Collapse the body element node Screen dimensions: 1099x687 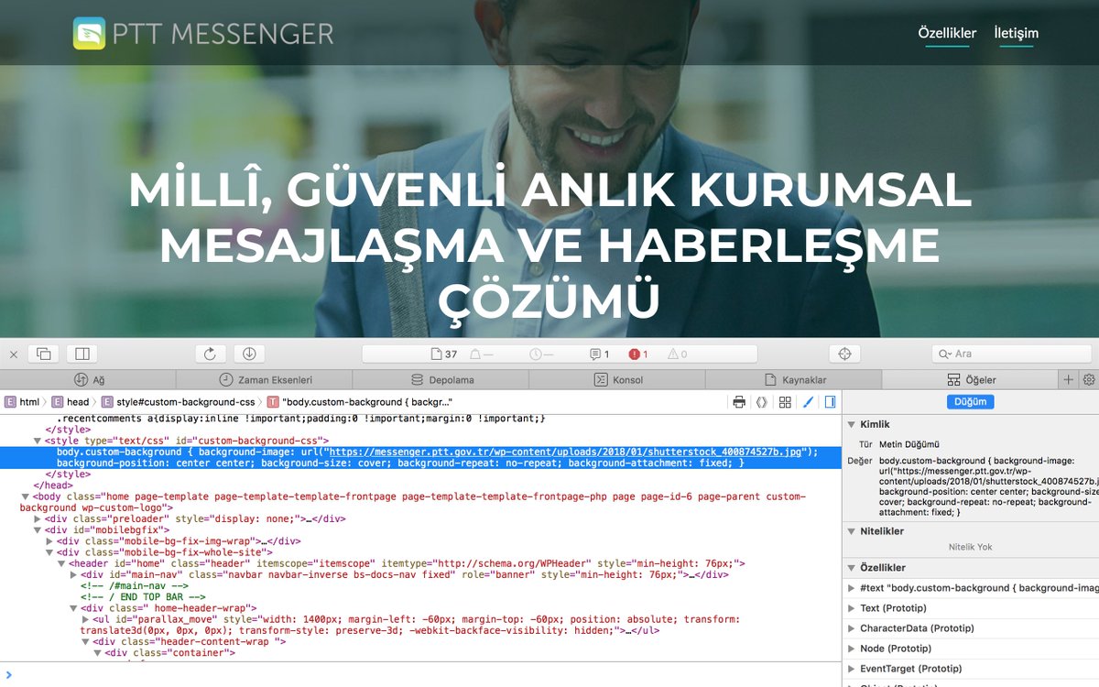click(26, 496)
